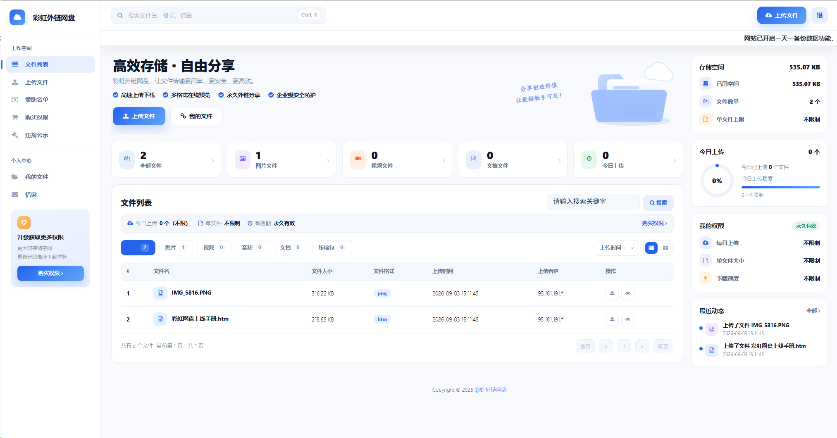Open 我的文件 under 个人中心
The width and height of the screenshot is (837, 438).
[x=50, y=177]
